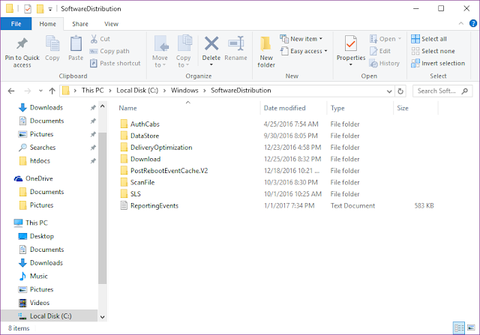Open Customize Quick Access Toolbar arrow
Image resolution: width=480 pixels, height=335 pixels.
[x=50, y=9]
